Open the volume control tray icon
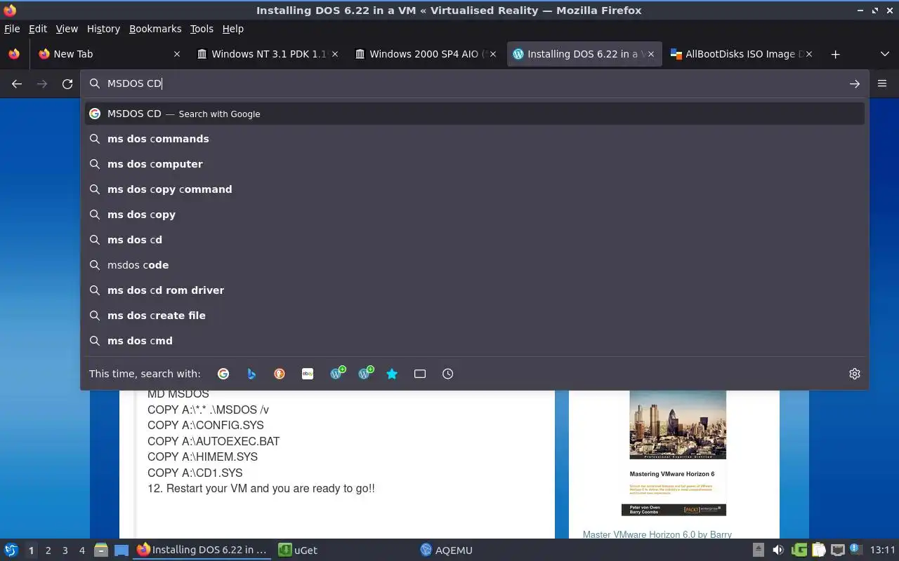The image size is (899, 561). coord(778,550)
